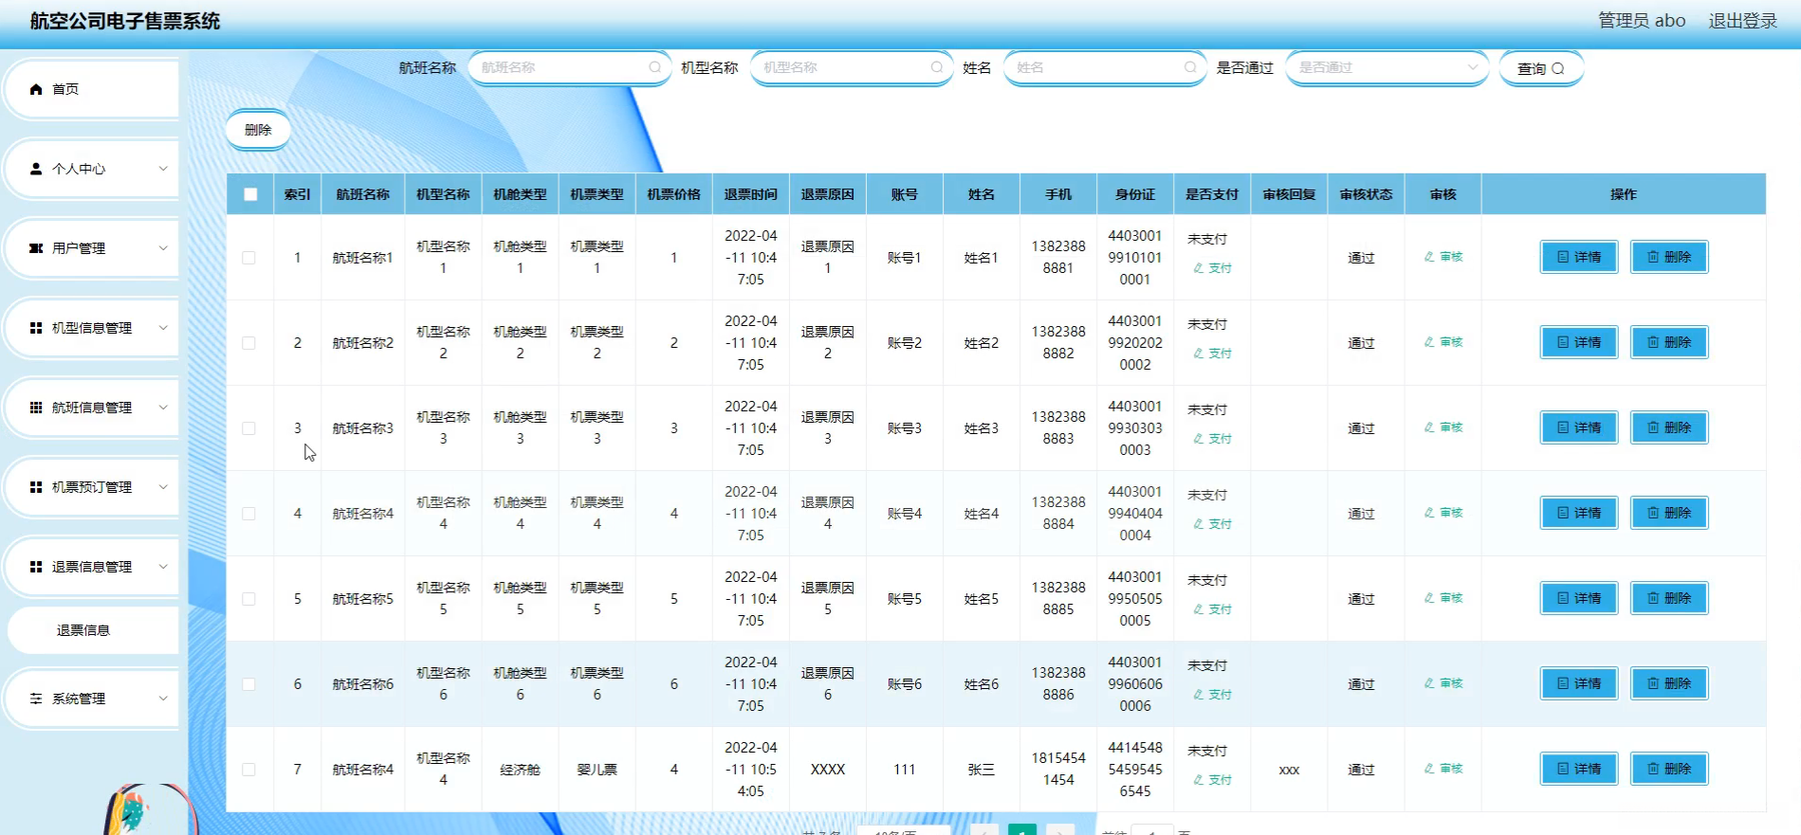Expand 机票预订管理 menu chevron
The width and height of the screenshot is (1801, 835).
coord(163,487)
